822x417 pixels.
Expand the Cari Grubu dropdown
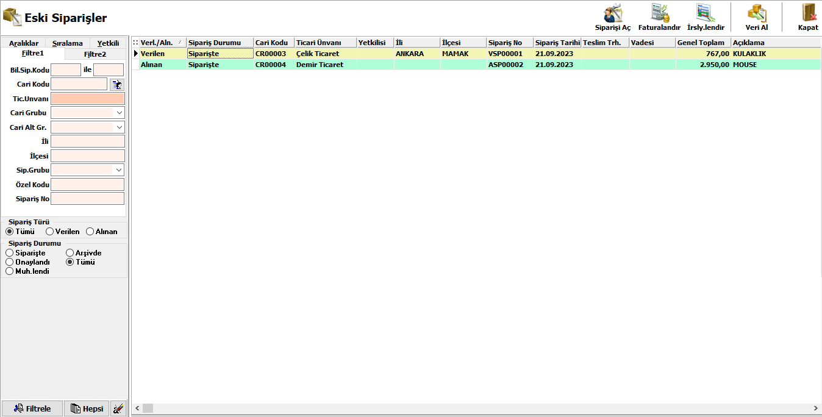click(x=118, y=113)
